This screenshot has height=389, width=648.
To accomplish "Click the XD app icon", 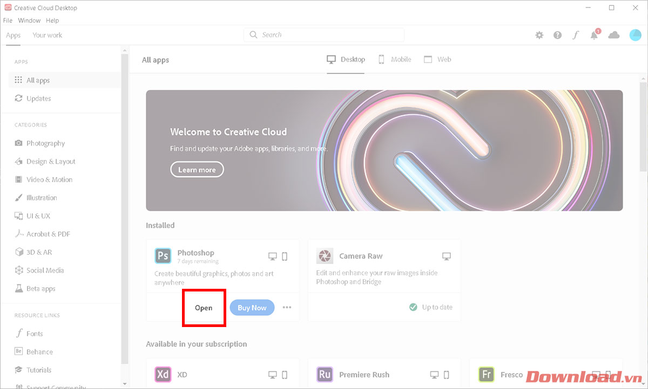I will click(163, 374).
